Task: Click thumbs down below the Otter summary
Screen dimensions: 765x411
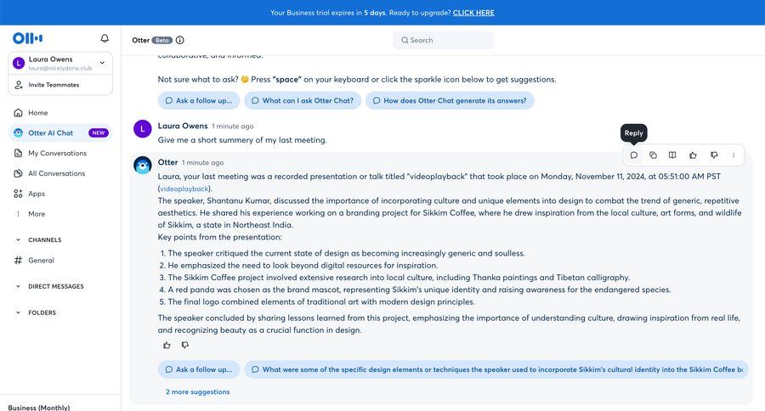Action: [x=185, y=345]
